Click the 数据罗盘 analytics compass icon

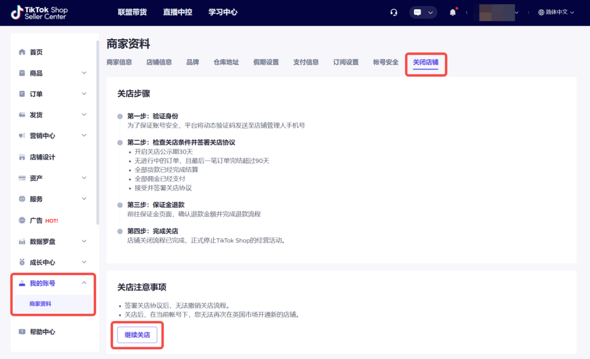(21, 241)
